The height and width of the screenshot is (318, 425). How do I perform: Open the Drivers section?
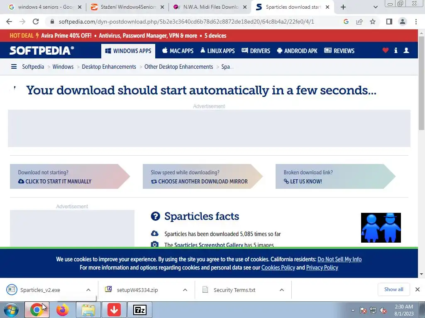[256, 51]
